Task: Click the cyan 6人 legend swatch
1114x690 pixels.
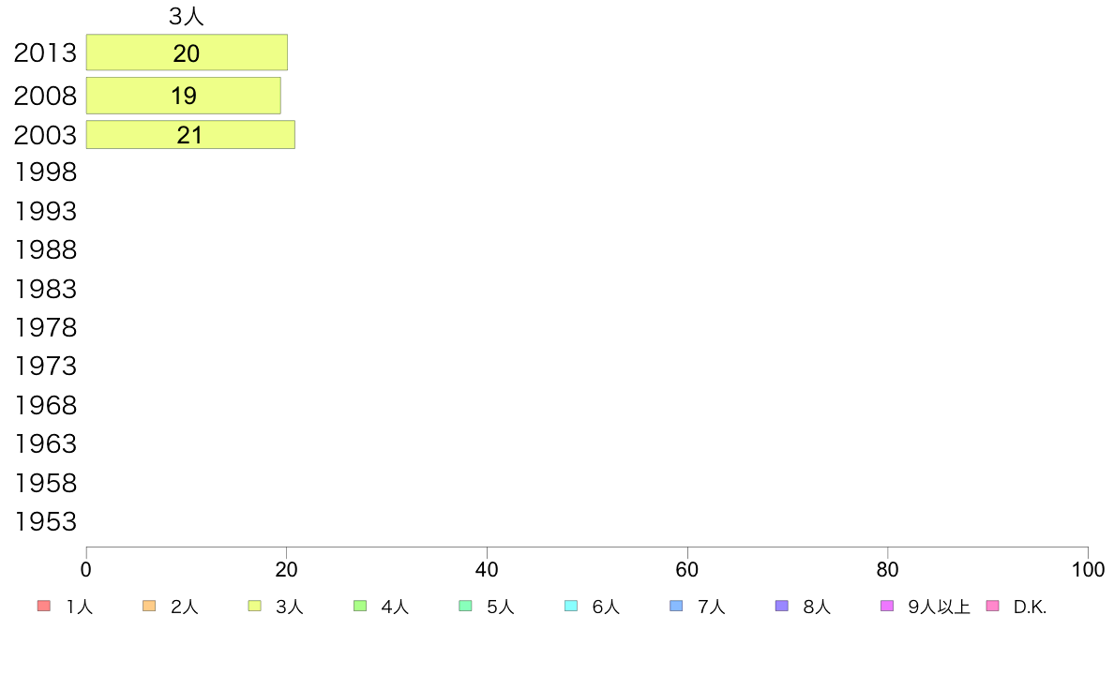Action: point(570,606)
